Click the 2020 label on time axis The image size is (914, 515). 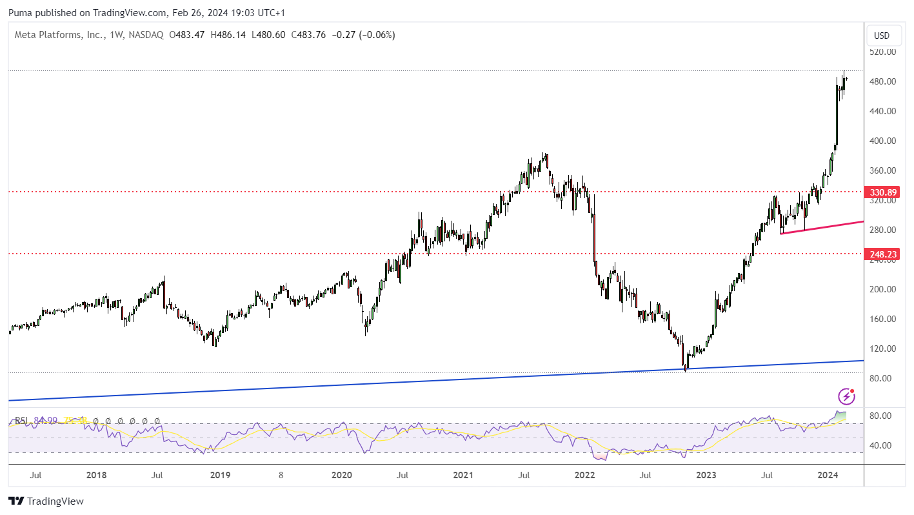click(341, 476)
